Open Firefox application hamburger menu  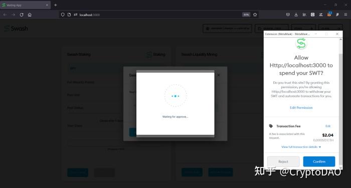345,15
